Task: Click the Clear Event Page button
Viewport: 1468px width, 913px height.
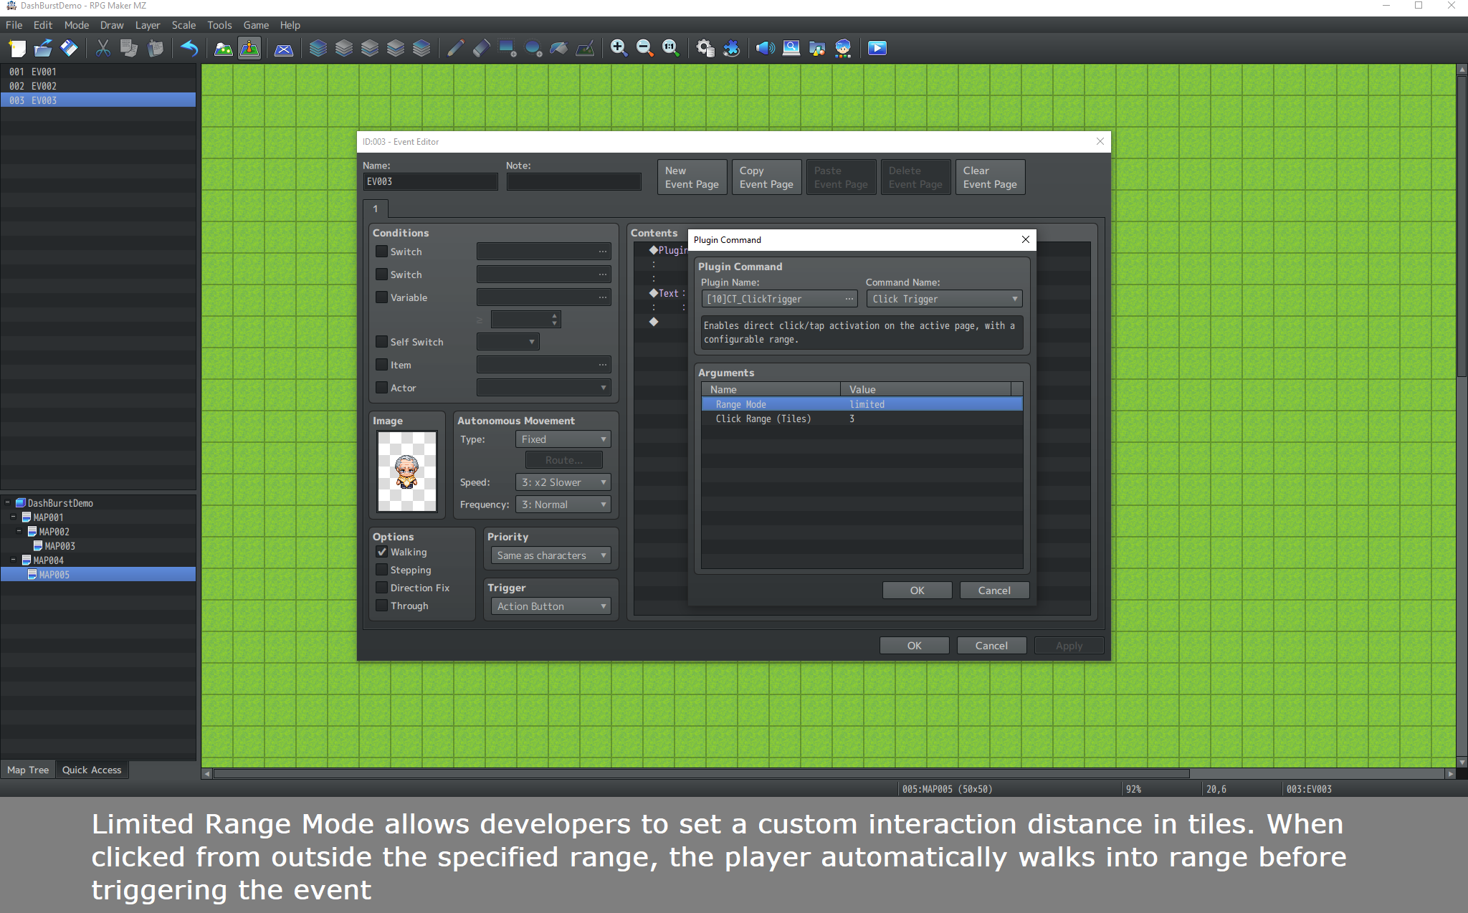Action: coord(990,177)
